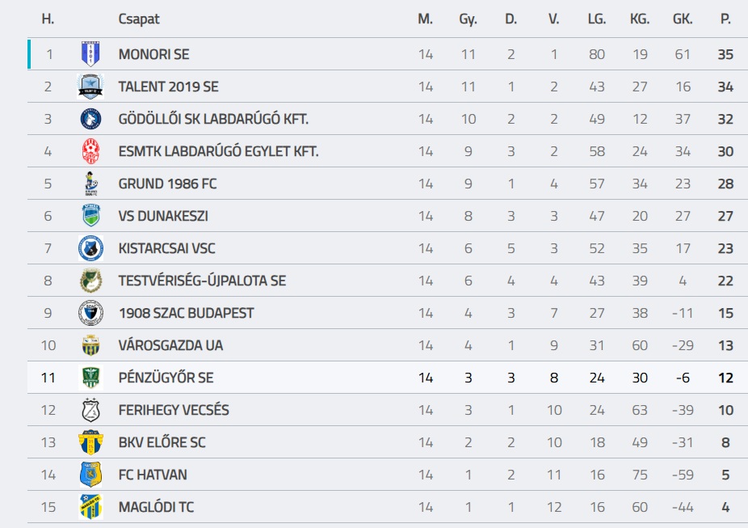
Task: Open MAGLÓDI TC team name link
Action: click(156, 507)
